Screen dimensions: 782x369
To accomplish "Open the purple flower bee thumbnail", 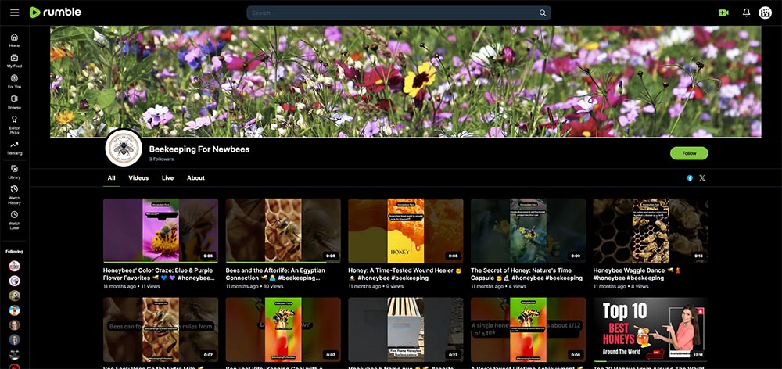I will coord(160,231).
